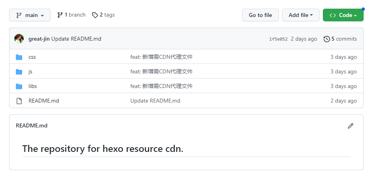View the 5 commits history
This screenshot has width=366, height=174.
pos(343,39)
